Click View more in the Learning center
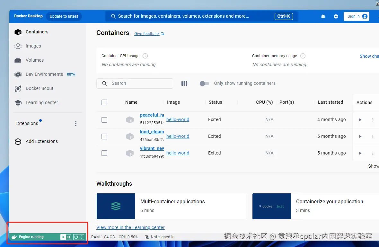Image resolution: width=379 pixels, height=247 pixels. click(130, 227)
